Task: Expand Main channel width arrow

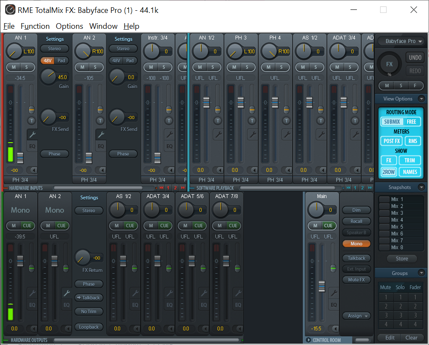Action: (335, 328)
